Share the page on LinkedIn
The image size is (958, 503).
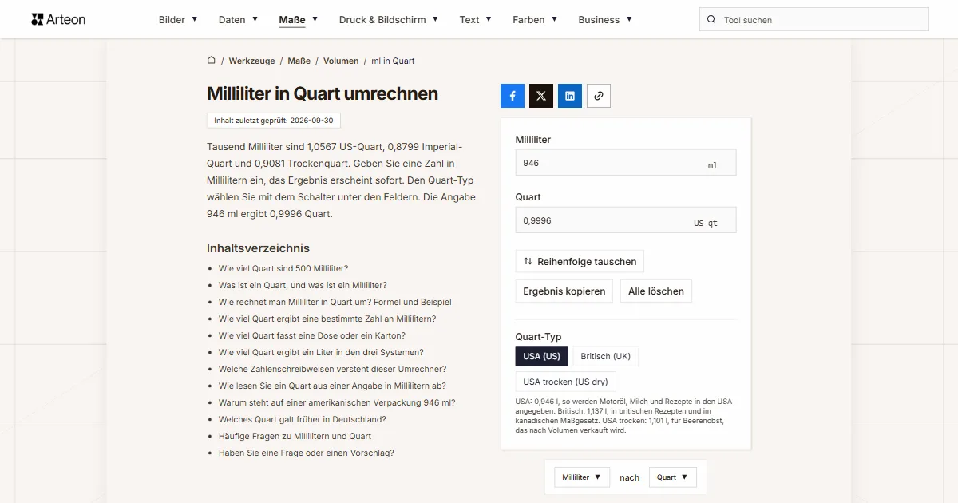coord(570,96)
